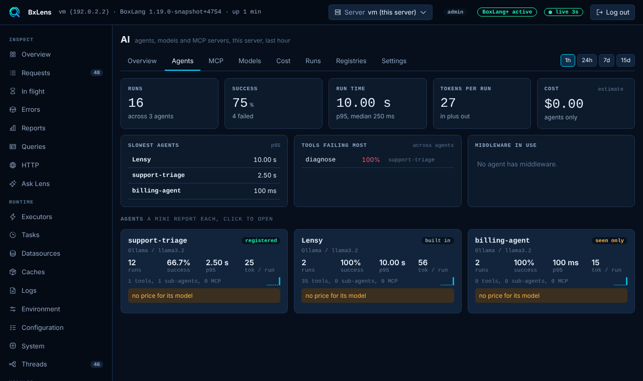Click the Errors bug icon
643x381 pixels.
point(13,109)
